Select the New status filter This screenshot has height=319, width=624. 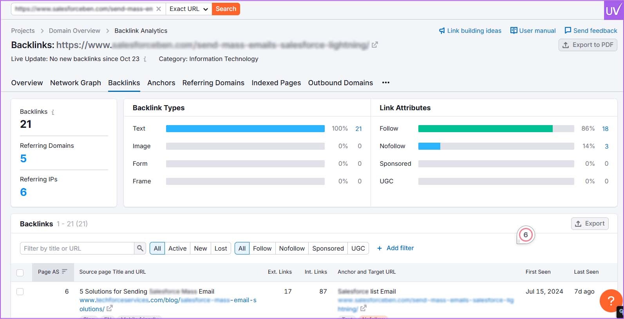pos(201,248)
